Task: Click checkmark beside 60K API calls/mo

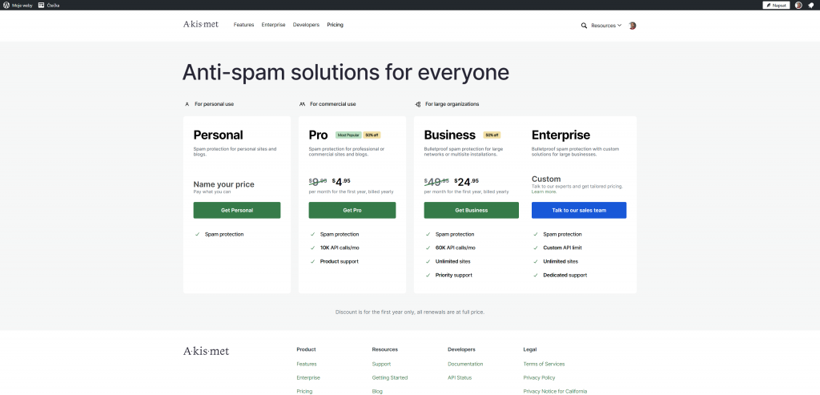Action: [428, 248]
